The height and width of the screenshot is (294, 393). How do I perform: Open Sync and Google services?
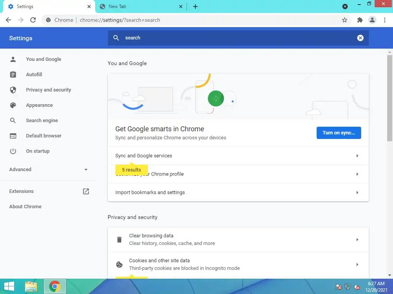click(x=238, y=156)
